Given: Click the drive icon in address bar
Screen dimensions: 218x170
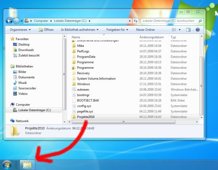Looking at the screenshot, I should tap(27, 21).
